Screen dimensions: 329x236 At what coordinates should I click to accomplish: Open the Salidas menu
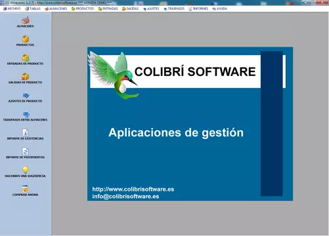(130, 9)
